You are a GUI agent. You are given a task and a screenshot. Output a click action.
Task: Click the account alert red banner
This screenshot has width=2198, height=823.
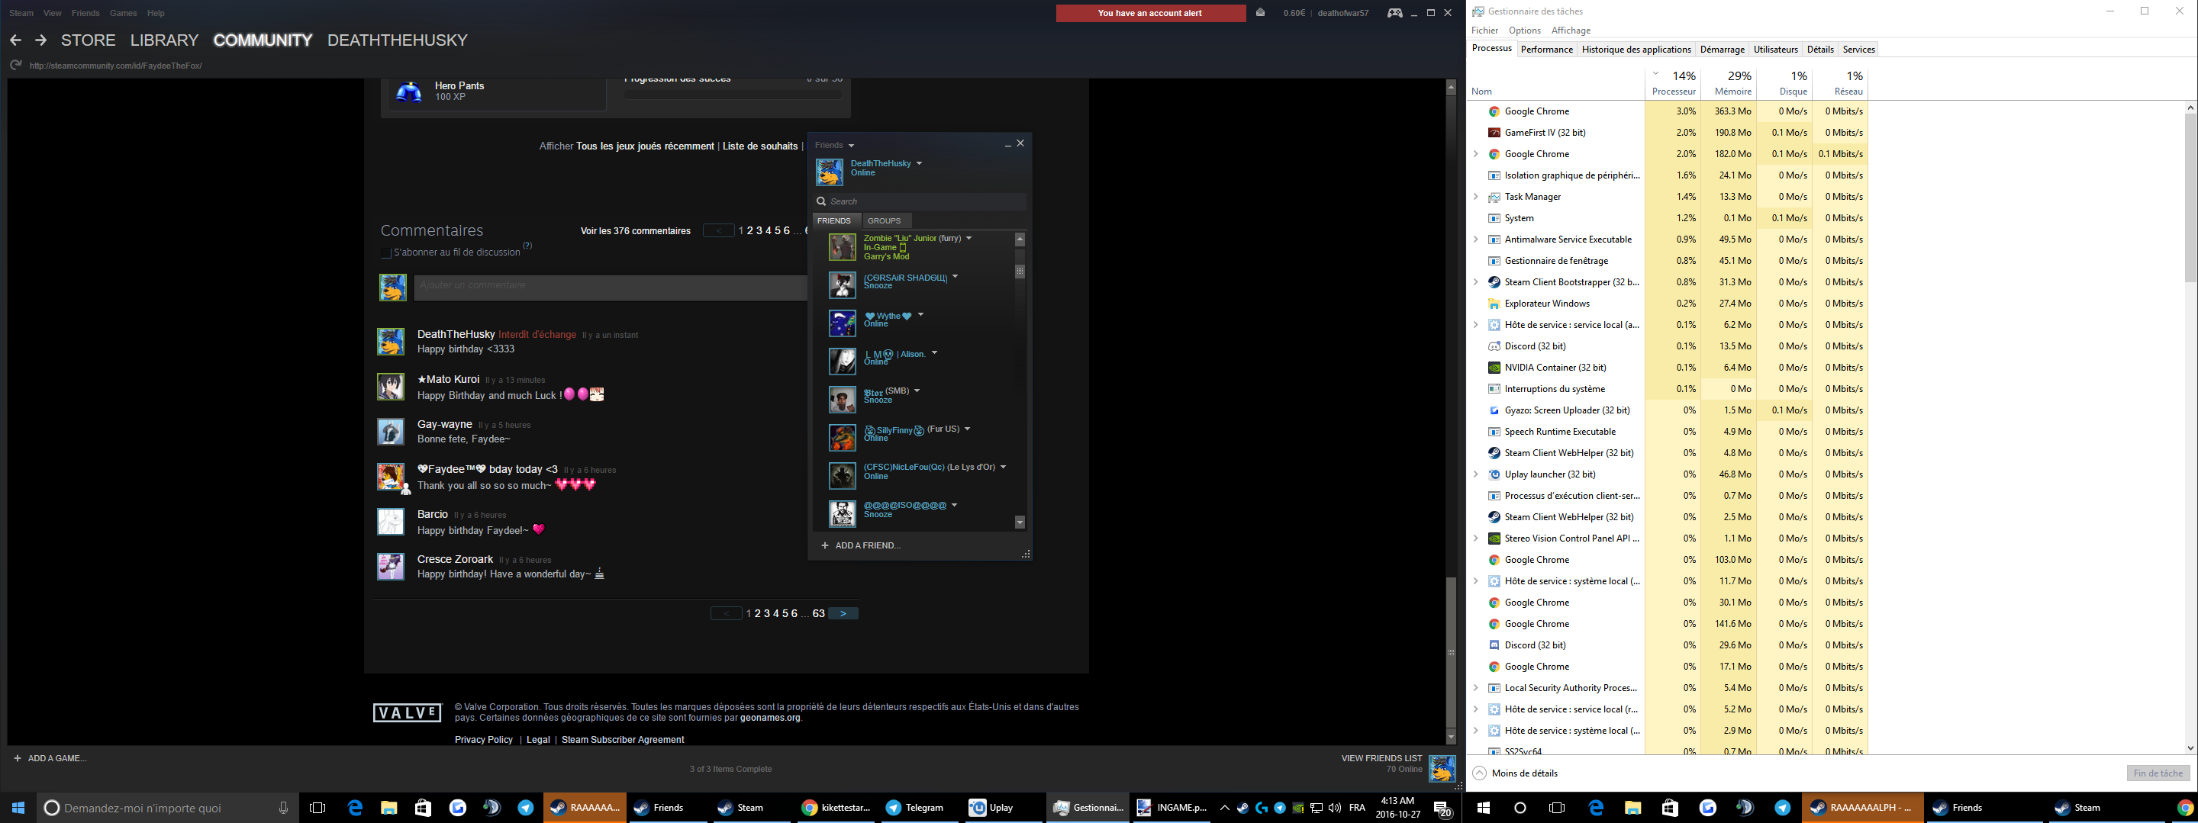[x=1150, y=13]
